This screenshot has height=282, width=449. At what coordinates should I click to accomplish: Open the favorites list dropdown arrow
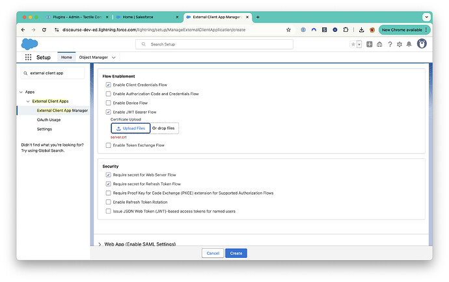click(359, 44)
